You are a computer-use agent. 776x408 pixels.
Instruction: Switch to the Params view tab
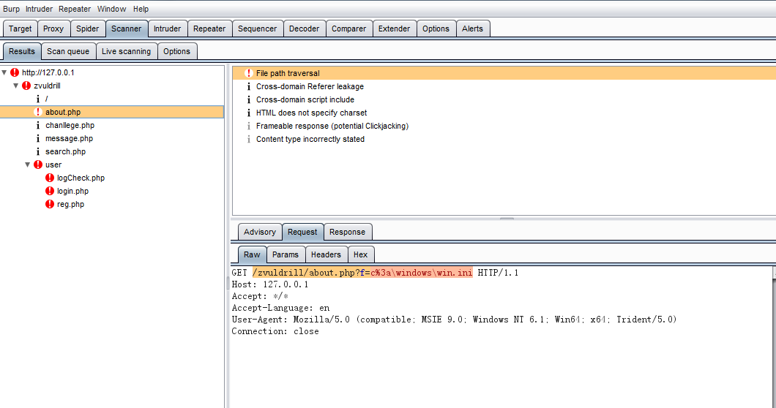(286, 254)
